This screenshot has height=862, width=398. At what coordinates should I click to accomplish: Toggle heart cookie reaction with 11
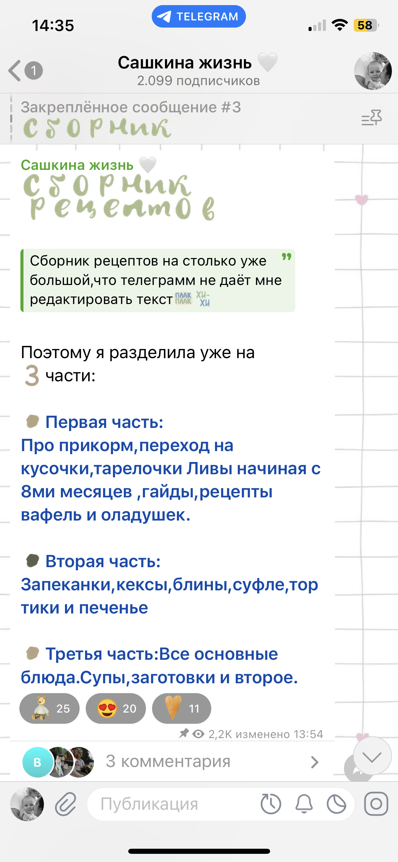(182, 708)
